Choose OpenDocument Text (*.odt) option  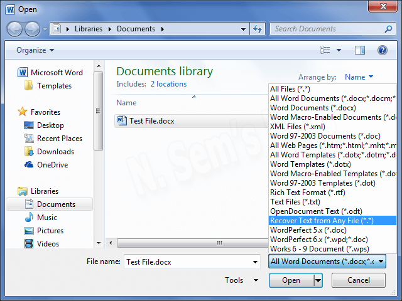coord(332,211)
